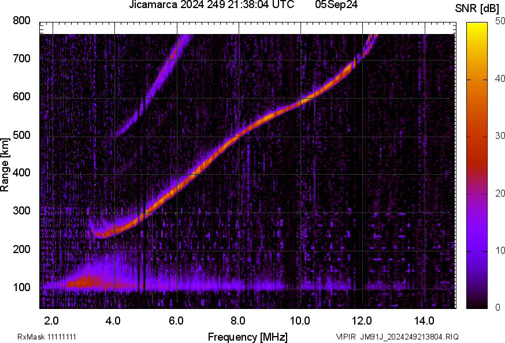Click the 'SNR [dB]' colorbar title
Viewport: 505px width, 343px height.
click(x=477, y=9)
